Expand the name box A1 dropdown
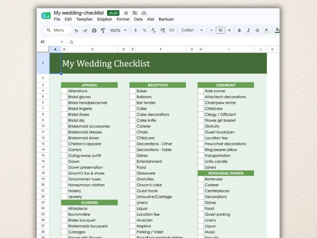This screenshot has height=238, width=317. pos(62,42)
